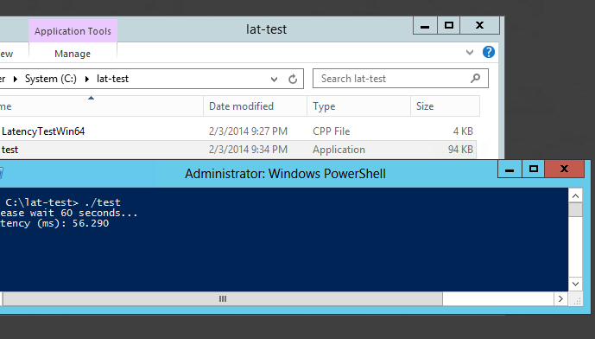
Task: Click the 2/3/2014 9:34 PM date cell
Action: coord(248,150)
